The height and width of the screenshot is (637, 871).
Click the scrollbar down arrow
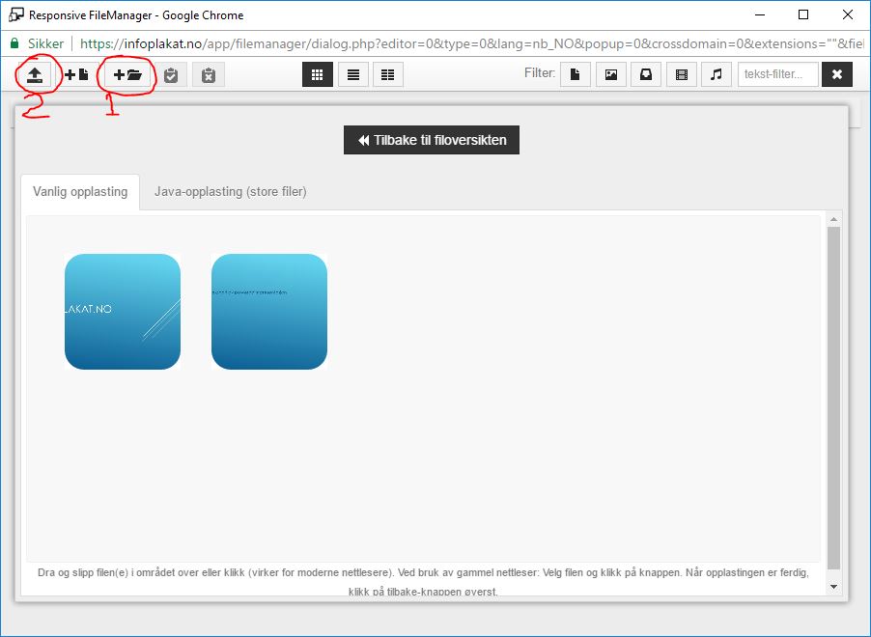pos(834,586)
